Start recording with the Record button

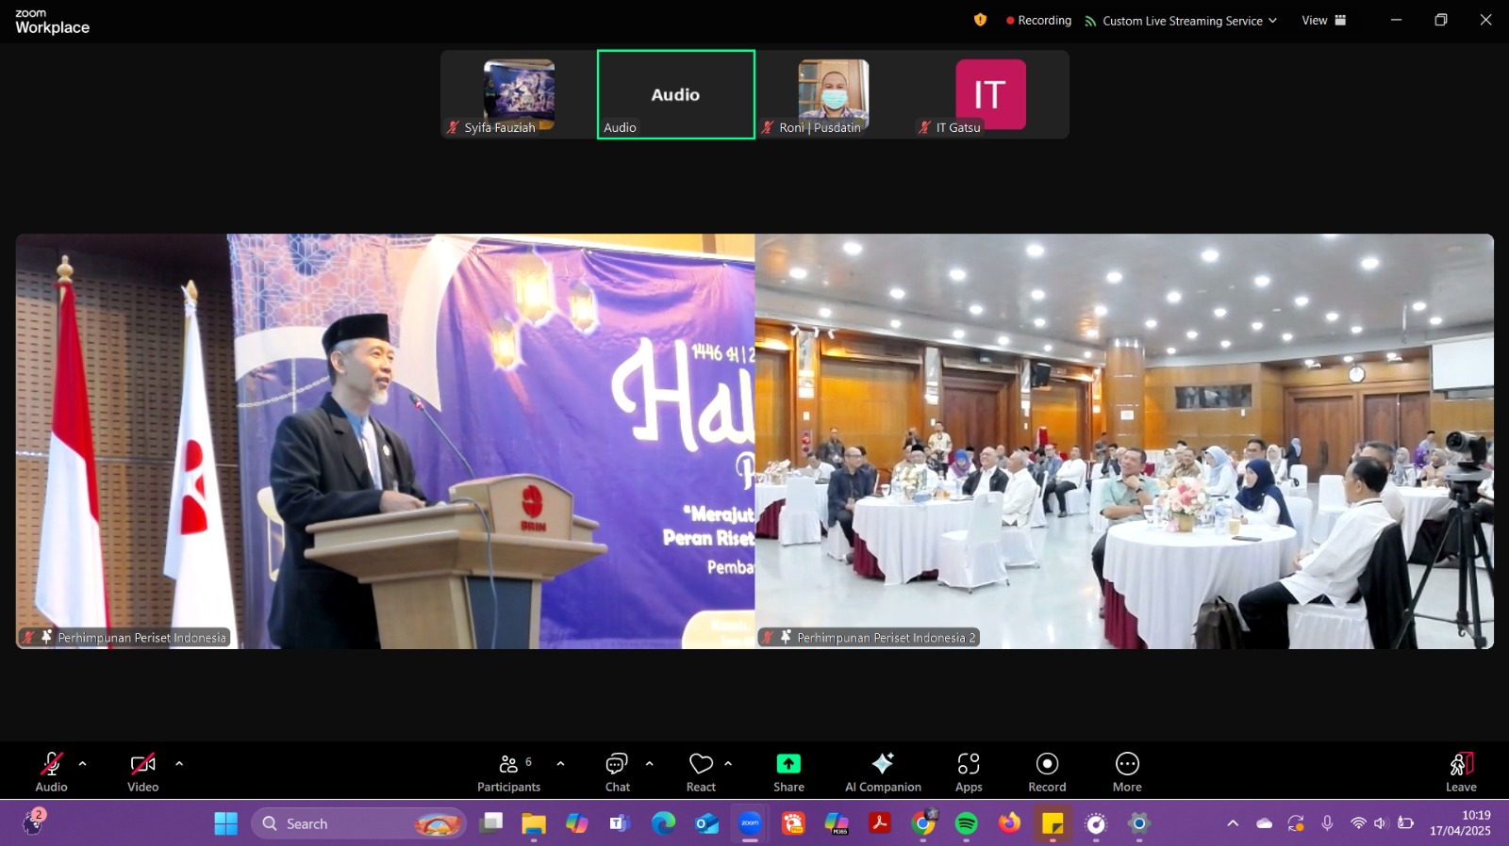[x=1047, y=772]
